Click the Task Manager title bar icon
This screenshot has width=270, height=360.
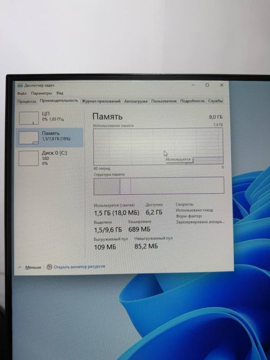(20, 85)
